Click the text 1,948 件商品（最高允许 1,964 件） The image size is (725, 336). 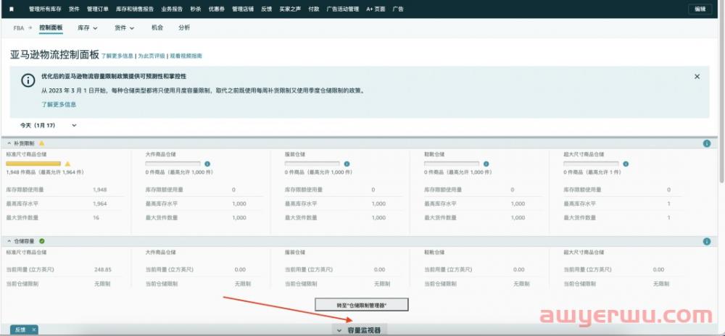point(45,172)
